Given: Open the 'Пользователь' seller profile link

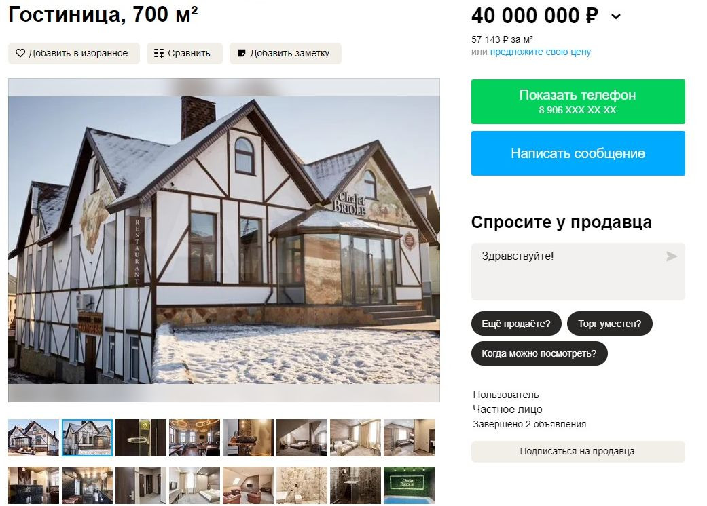Looking at the screenshot, I should 505,395.
